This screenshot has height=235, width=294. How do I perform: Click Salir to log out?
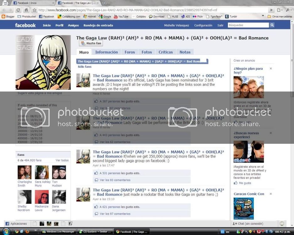pos(220,25)
